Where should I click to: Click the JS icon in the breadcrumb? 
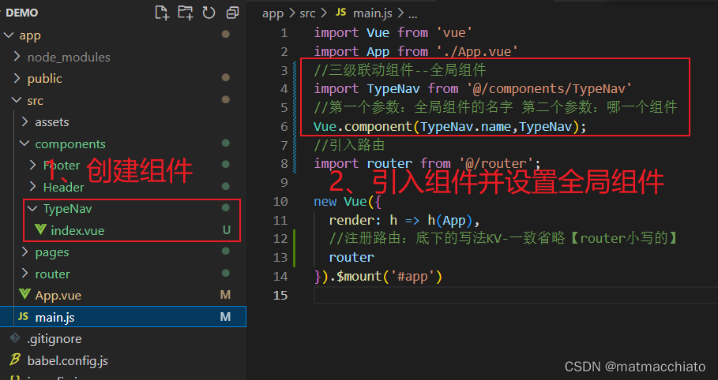340,13
